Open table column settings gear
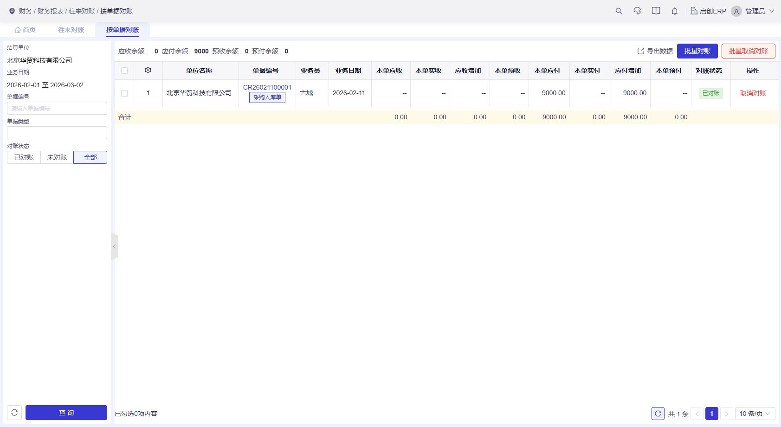Viewport: 781px width, 427px height. point(148,70)
